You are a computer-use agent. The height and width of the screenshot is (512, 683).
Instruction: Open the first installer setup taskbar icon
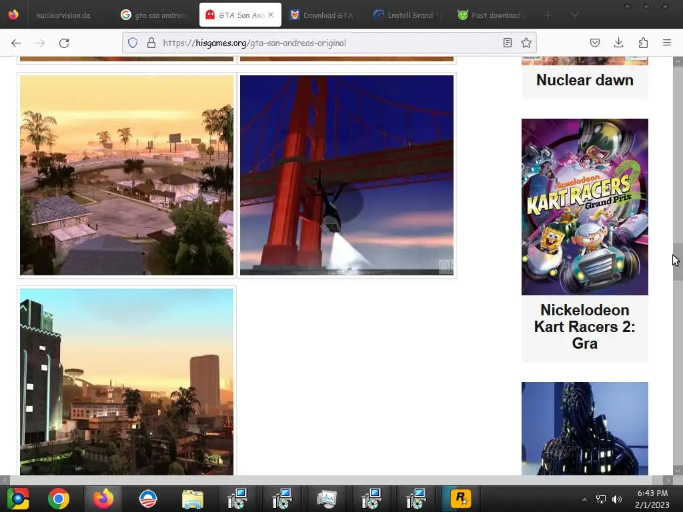(x=237, y=499)
